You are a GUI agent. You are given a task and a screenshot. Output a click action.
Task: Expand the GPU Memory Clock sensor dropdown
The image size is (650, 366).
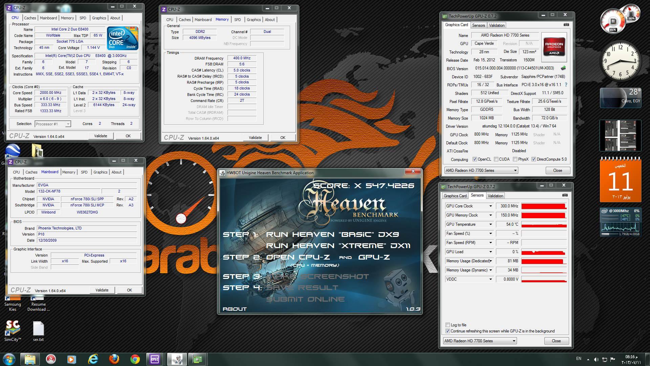490,215
